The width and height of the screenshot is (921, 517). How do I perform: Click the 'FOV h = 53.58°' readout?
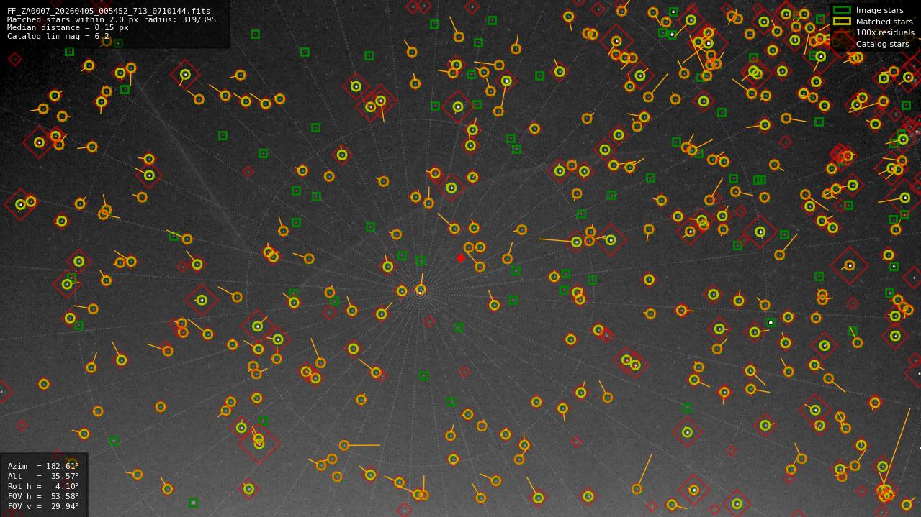pyautogui.click(x=43, y=496)
